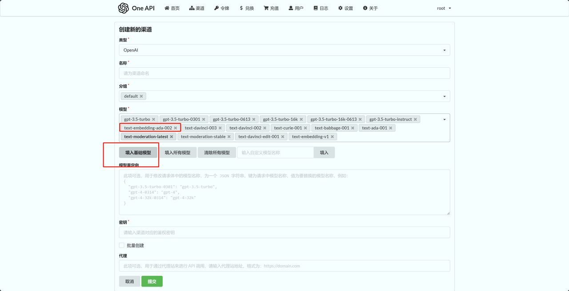Viewport: 569px width, 291px height.
Task: Delete the text-davinci-003 model tag
Action: (x=220, y=128)
